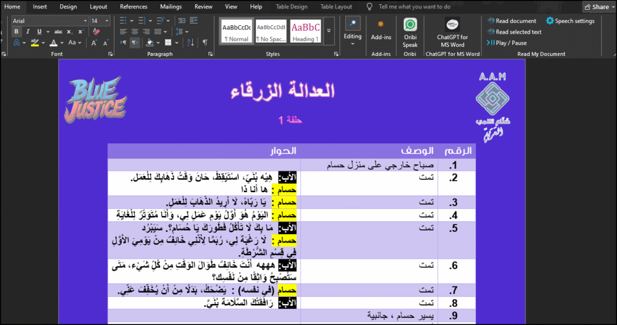Expand the Styles gallery
The width and height of the screenshot is (617, 325).
(x=329, y=31)
